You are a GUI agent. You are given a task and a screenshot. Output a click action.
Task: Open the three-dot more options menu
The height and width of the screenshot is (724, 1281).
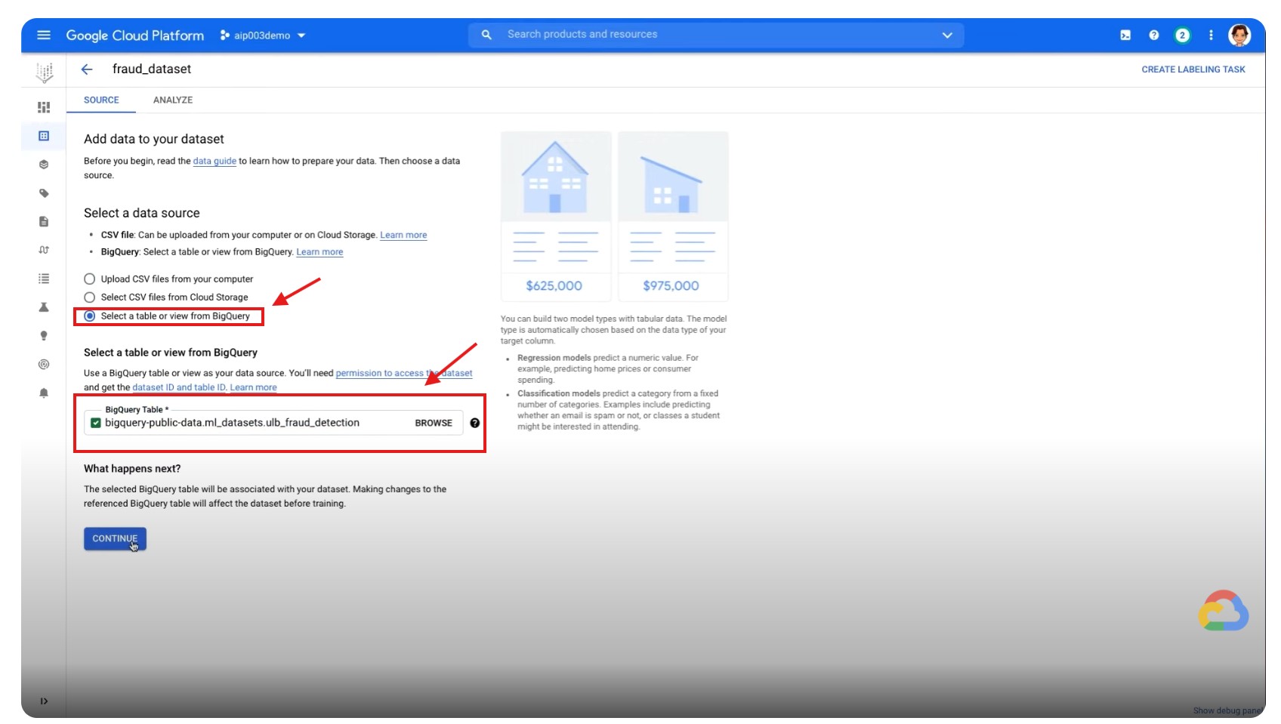coord(1211,35)
